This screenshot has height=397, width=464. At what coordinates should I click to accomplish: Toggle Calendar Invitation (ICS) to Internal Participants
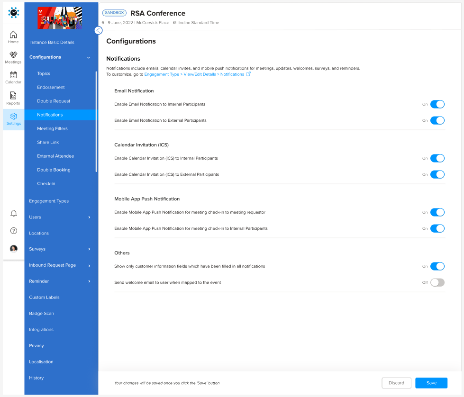[x=437, y=158]
